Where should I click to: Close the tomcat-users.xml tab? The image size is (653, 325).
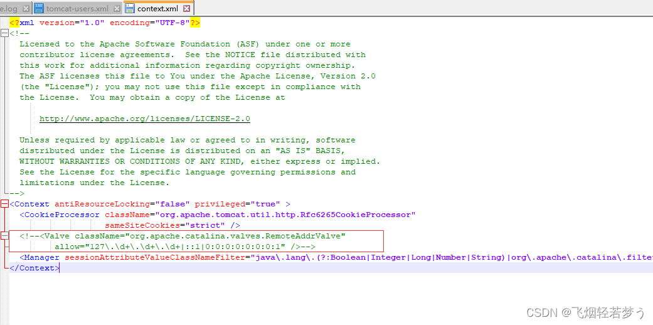click(117, 8)
